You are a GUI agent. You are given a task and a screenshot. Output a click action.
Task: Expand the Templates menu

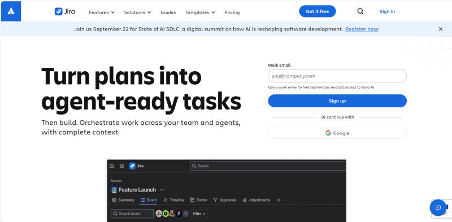tap(200, 12)
